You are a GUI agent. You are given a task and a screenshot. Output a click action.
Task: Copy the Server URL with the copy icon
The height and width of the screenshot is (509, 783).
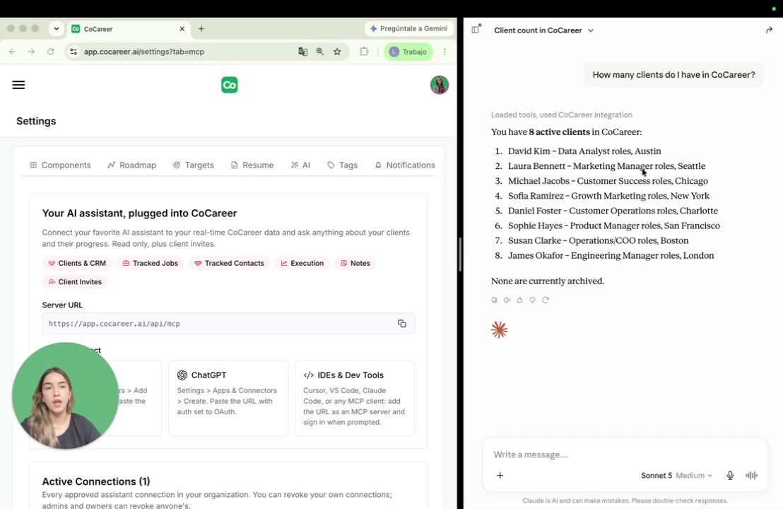tap(401, 324)
